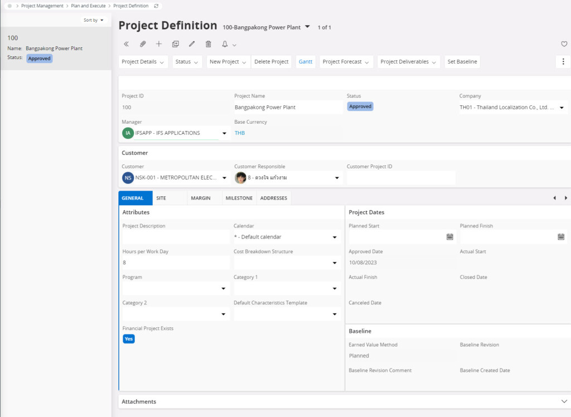Click the pencil edit icon
The height and width of the screenshot is (417, 571).
[192, 44]
